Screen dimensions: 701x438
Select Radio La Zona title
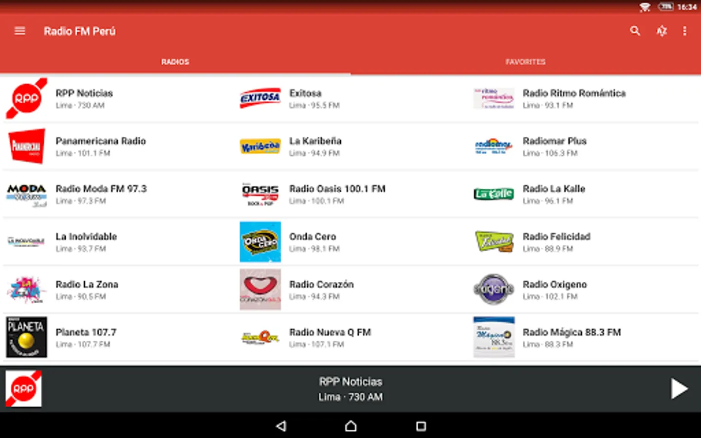pos(87,284)
